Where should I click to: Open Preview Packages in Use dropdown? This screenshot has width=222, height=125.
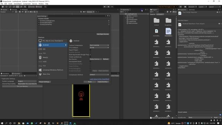[x=168, y=7]
